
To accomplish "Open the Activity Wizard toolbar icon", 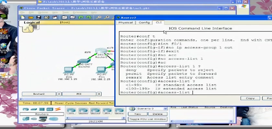I will [x=55, y=17].
